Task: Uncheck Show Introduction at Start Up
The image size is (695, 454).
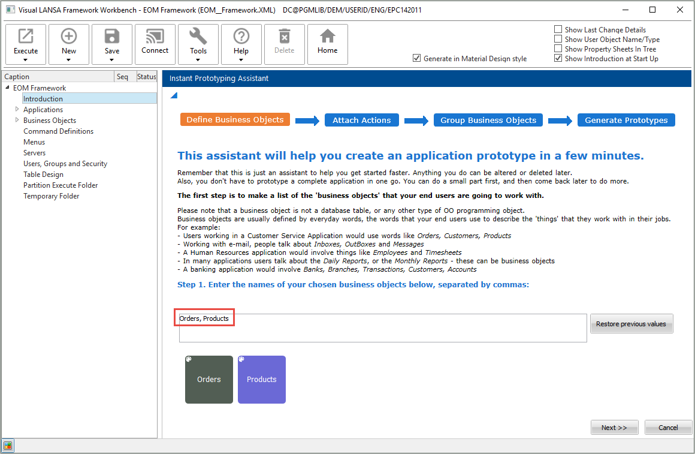Action: [558, 58]
